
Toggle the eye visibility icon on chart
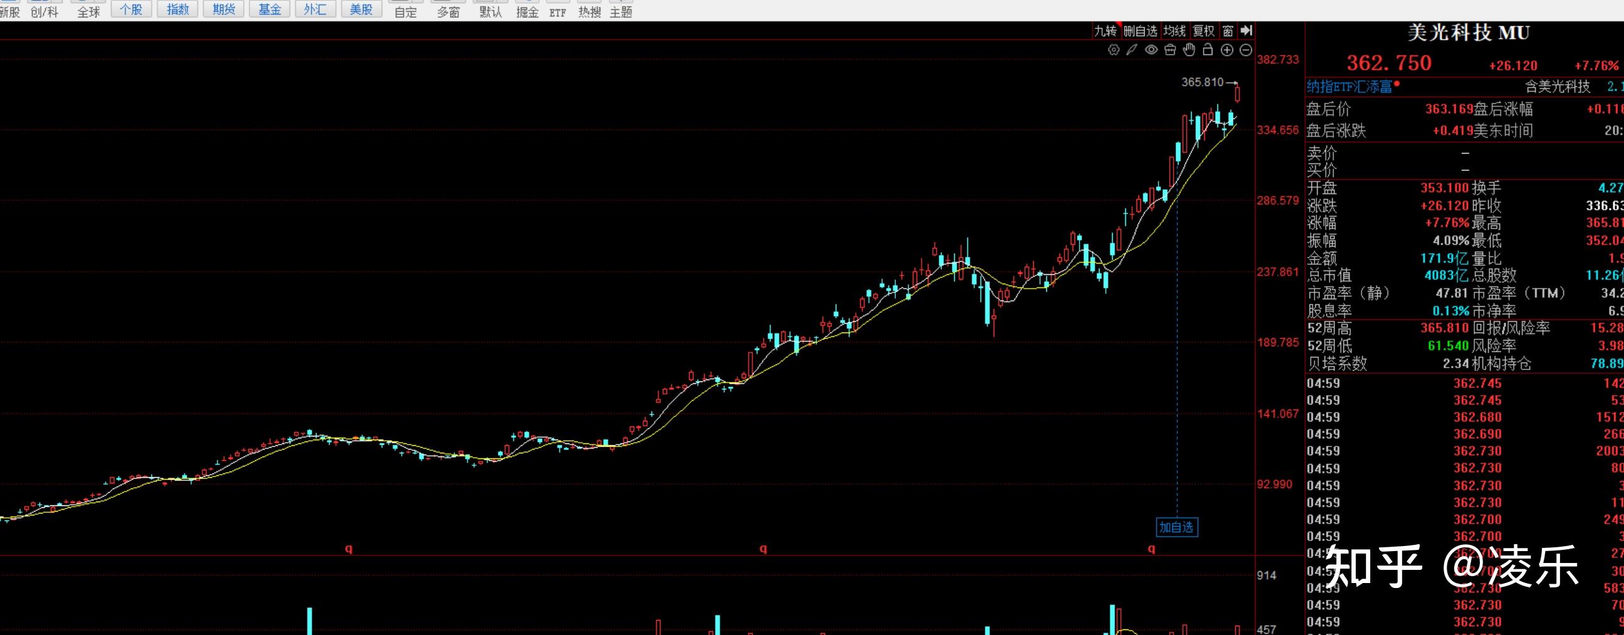click(x=1151, y=50)
